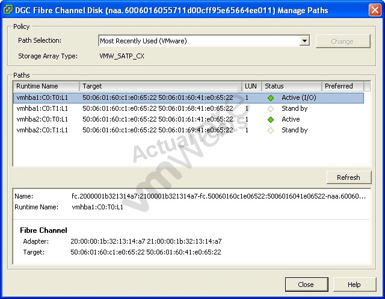Click Stand by status of vmhba2:C0:T1:L1
This screenshot has height=299, width=385.
(x=294, y=130)
